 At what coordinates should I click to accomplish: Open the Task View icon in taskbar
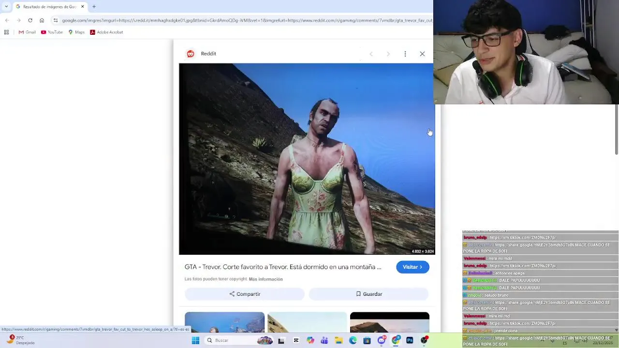(x=281, y=340)
